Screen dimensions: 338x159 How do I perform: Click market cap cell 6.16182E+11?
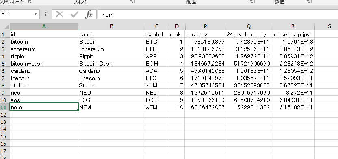[293, 107]
